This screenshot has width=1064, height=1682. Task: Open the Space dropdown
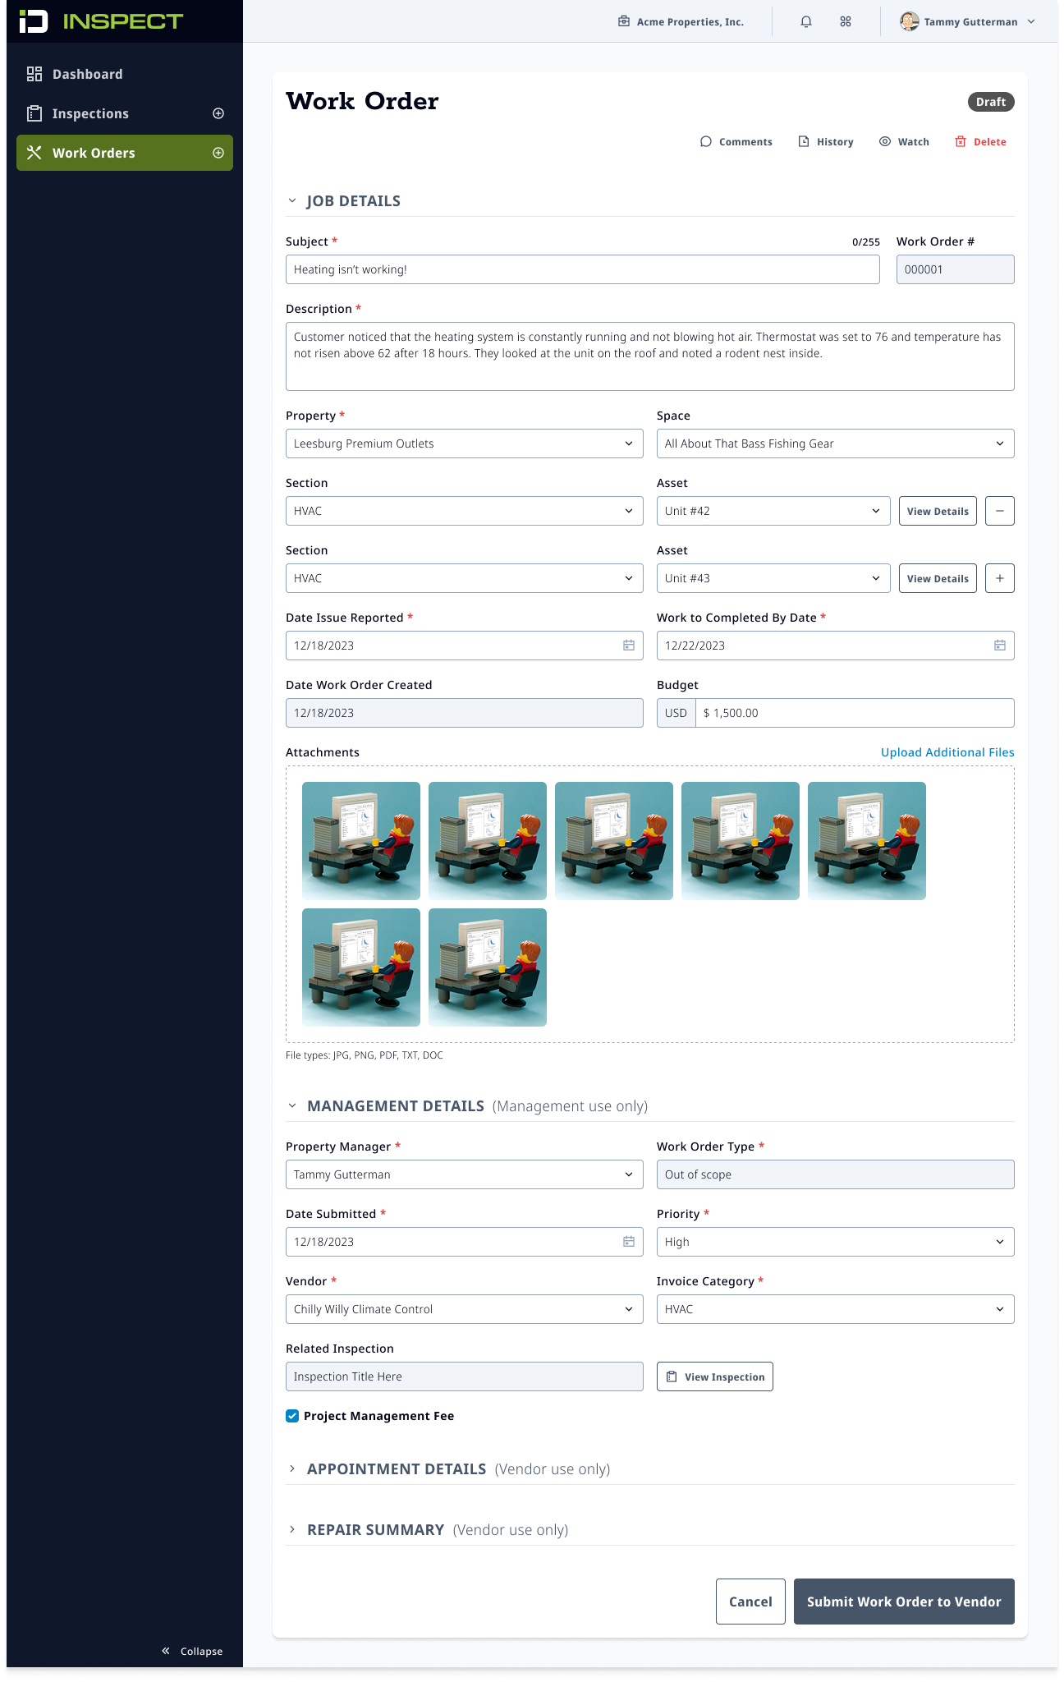(x=836, y=443)
